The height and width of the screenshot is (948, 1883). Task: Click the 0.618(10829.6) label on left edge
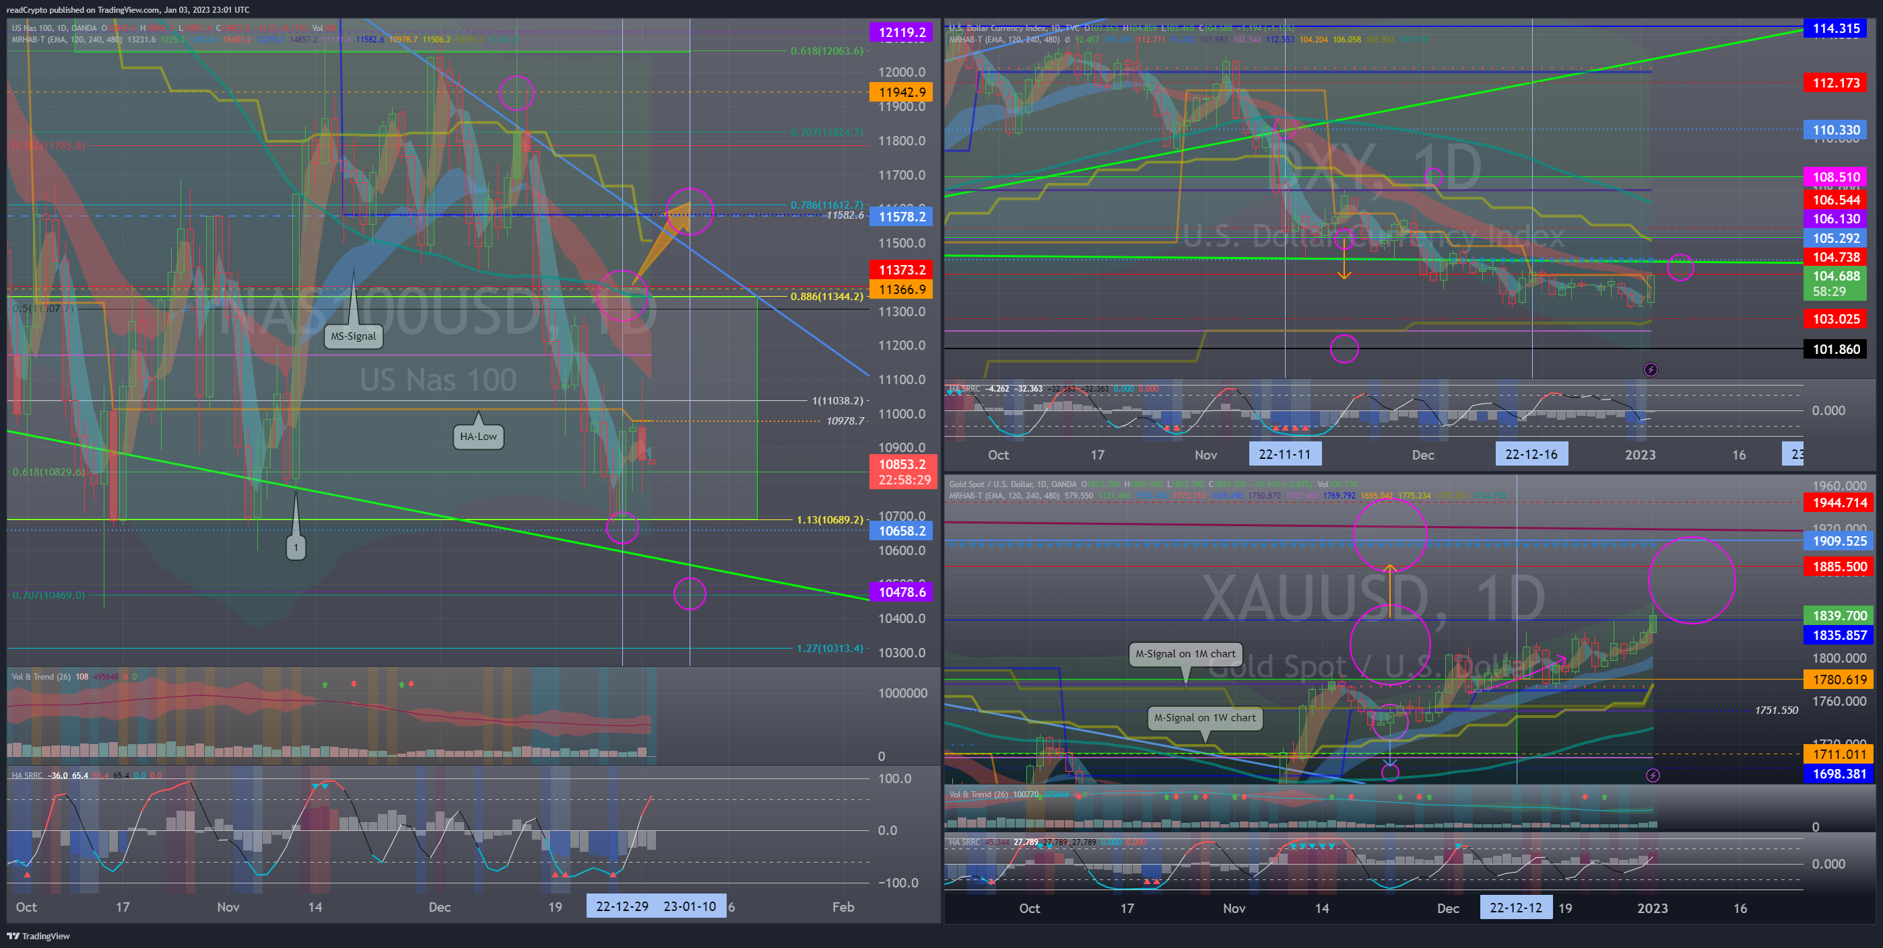click(x=48, y=472)
